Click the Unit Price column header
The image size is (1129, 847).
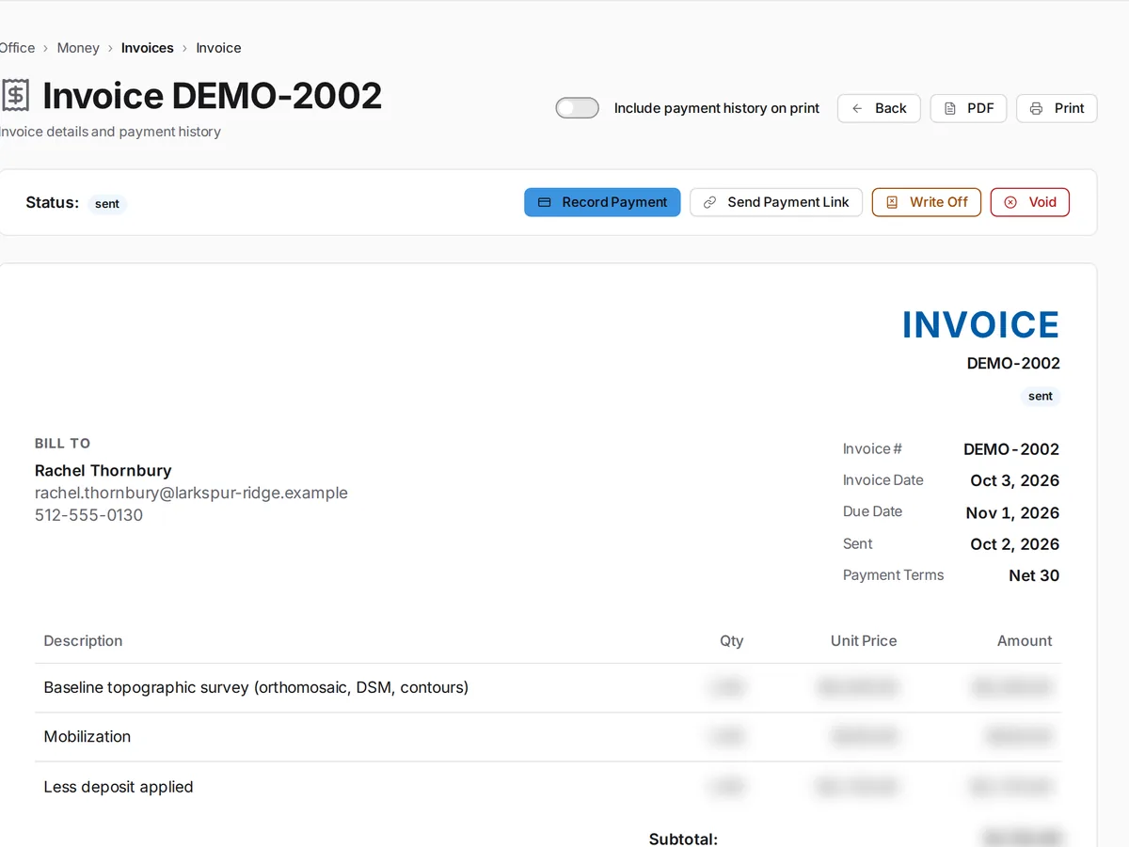tap(864, 641)
